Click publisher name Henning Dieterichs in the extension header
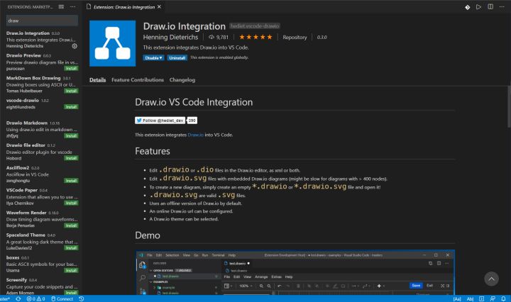 (x=170, y=37)
